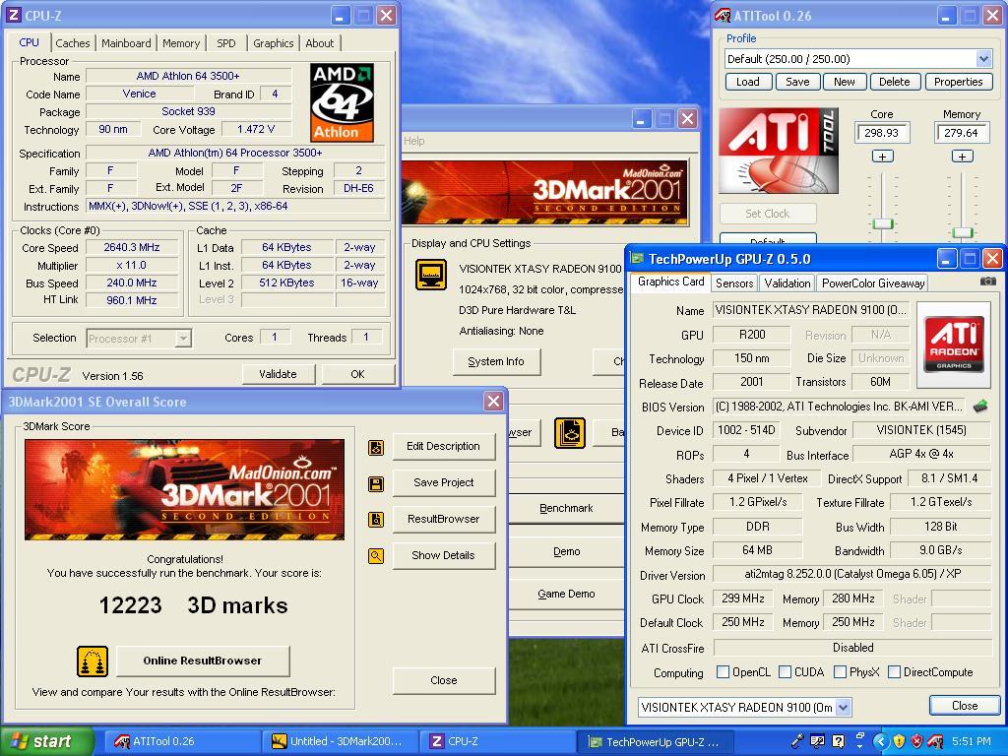Viewport: 1008px width, 756px height.
Task: Click the Edit Description icon in 3DMark score dialog
Action: [x=376, y=447]
